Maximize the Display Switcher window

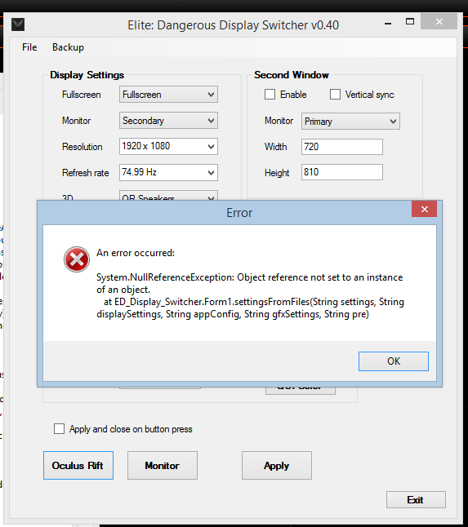tap(410, 22)
